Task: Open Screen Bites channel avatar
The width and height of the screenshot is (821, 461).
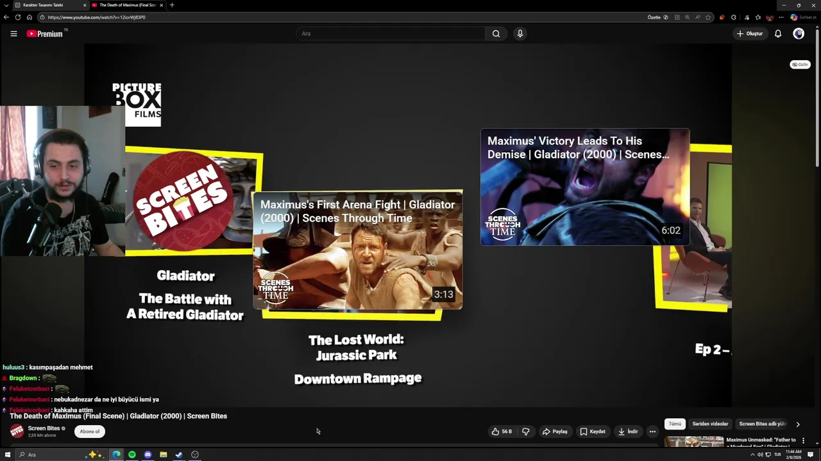Action: (17, 431)
